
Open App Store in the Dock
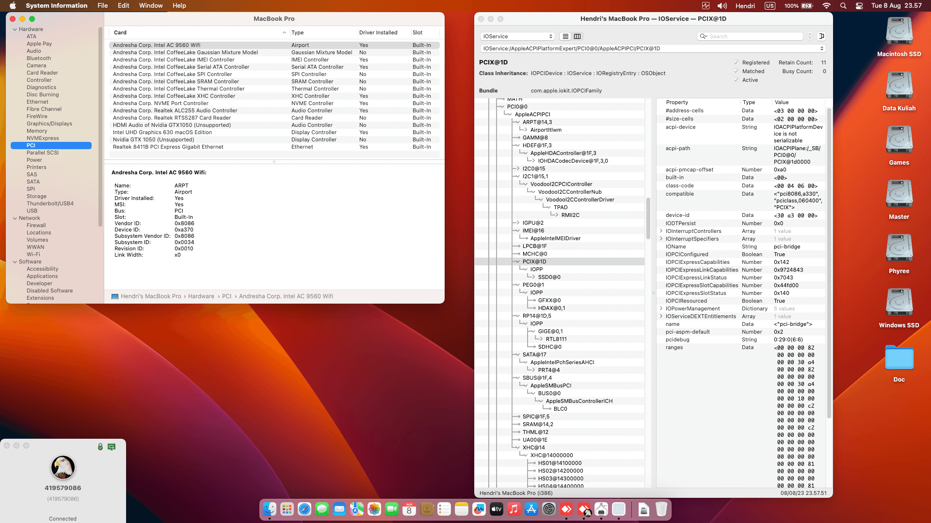(531, 509)
